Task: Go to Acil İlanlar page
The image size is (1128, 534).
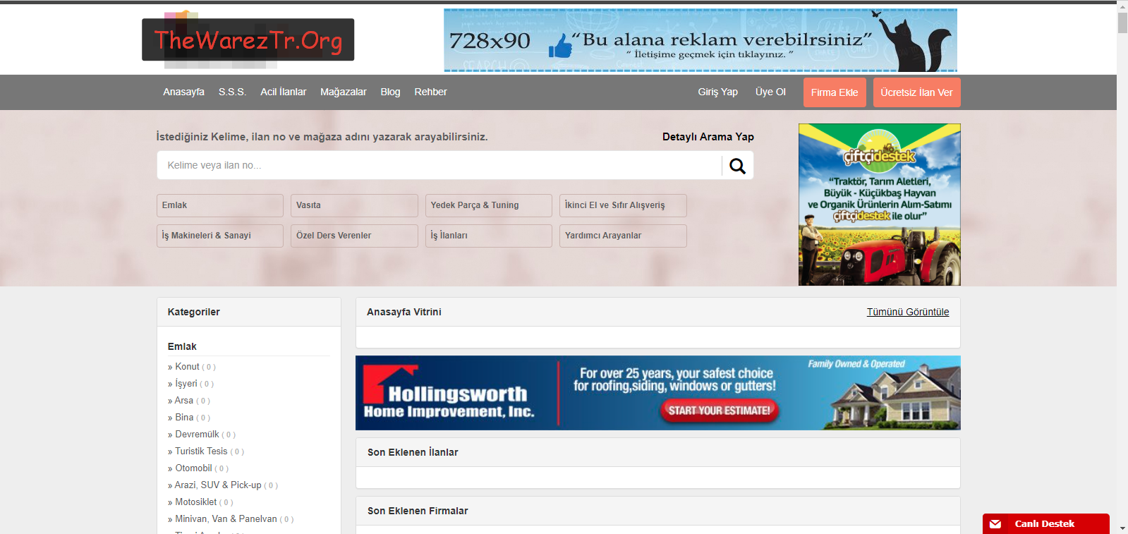Action: (283, 92)
